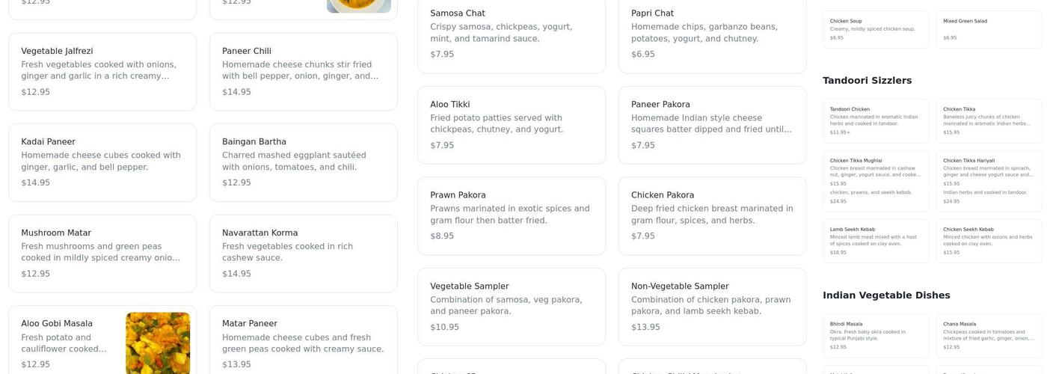Select the Samosa Chat appetizer
This screenshot has height=374, width=1047.
512,34
